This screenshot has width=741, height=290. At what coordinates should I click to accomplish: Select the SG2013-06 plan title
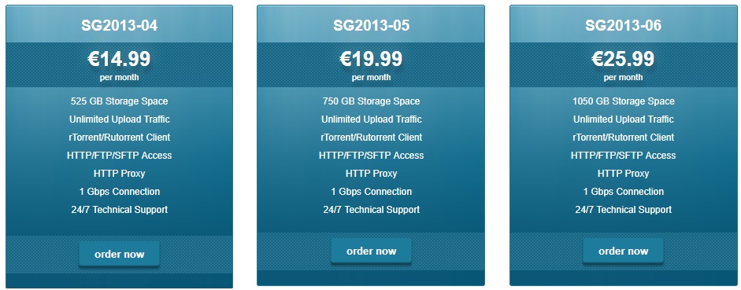(623, 25)
